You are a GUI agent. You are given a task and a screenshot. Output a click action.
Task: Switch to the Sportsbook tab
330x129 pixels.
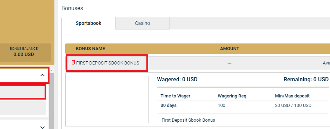coord(88,23)
